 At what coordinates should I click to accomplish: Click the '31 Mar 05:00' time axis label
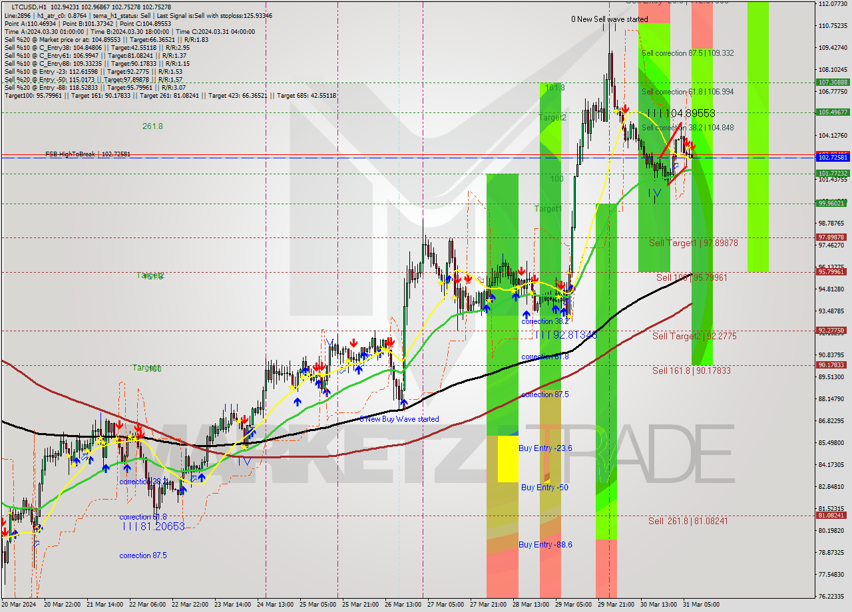pyautogui.click(x=702, y=605)
